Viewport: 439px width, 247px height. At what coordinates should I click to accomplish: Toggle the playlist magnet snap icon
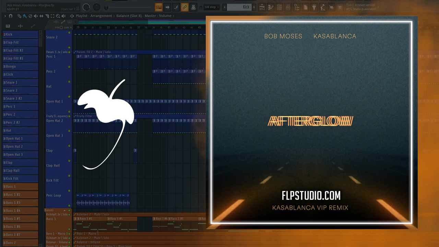coord(11,16)
